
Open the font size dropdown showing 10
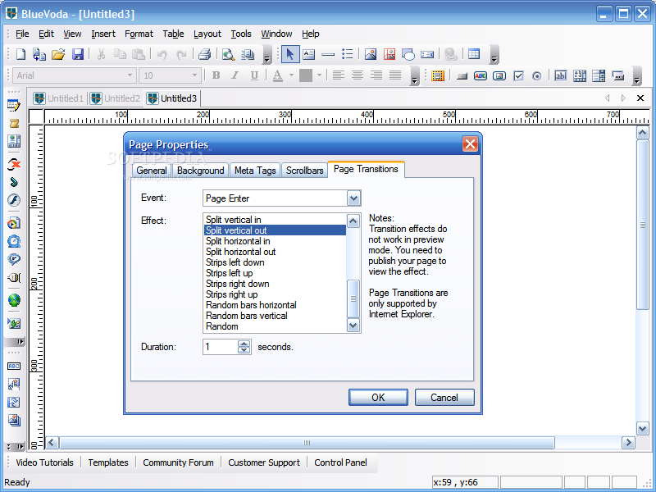tap(195, 75)
